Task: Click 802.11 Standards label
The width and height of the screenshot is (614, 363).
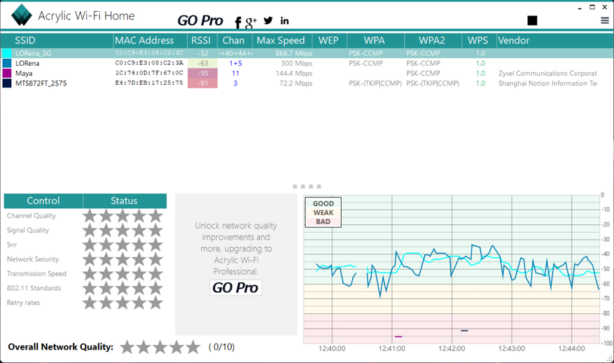Action: [34, 288]
